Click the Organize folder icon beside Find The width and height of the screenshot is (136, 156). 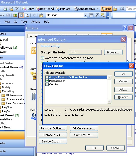pos(115,9)
